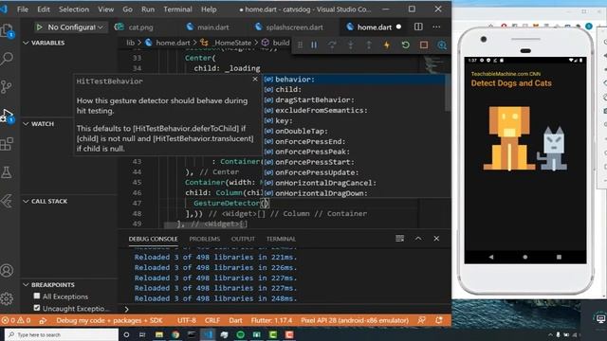Tap the back button on emulator
This screenshot has width=607, height=341.
pyautogui.click(x=491, y=257)
